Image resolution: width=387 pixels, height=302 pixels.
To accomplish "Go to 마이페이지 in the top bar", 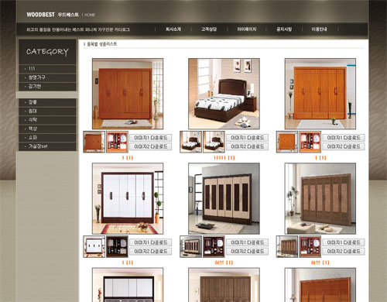I will coord(247,29).
